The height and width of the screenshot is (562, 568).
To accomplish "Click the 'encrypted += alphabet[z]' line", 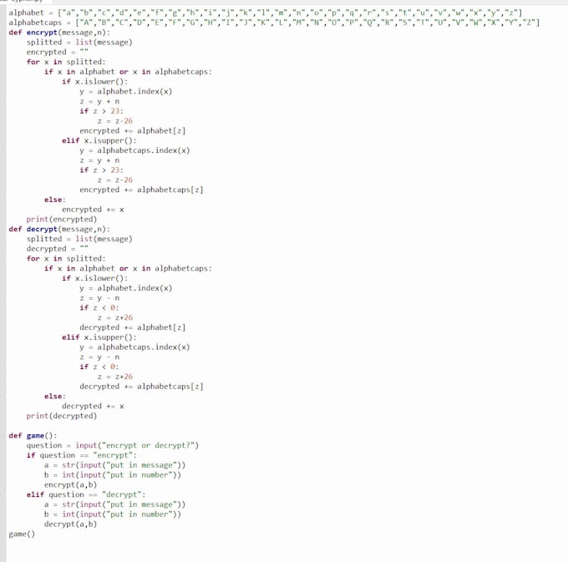I will click(x=133, y=131).
